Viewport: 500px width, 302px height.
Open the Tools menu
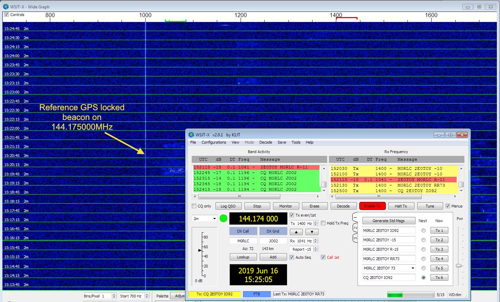click(x=296, y=142)
